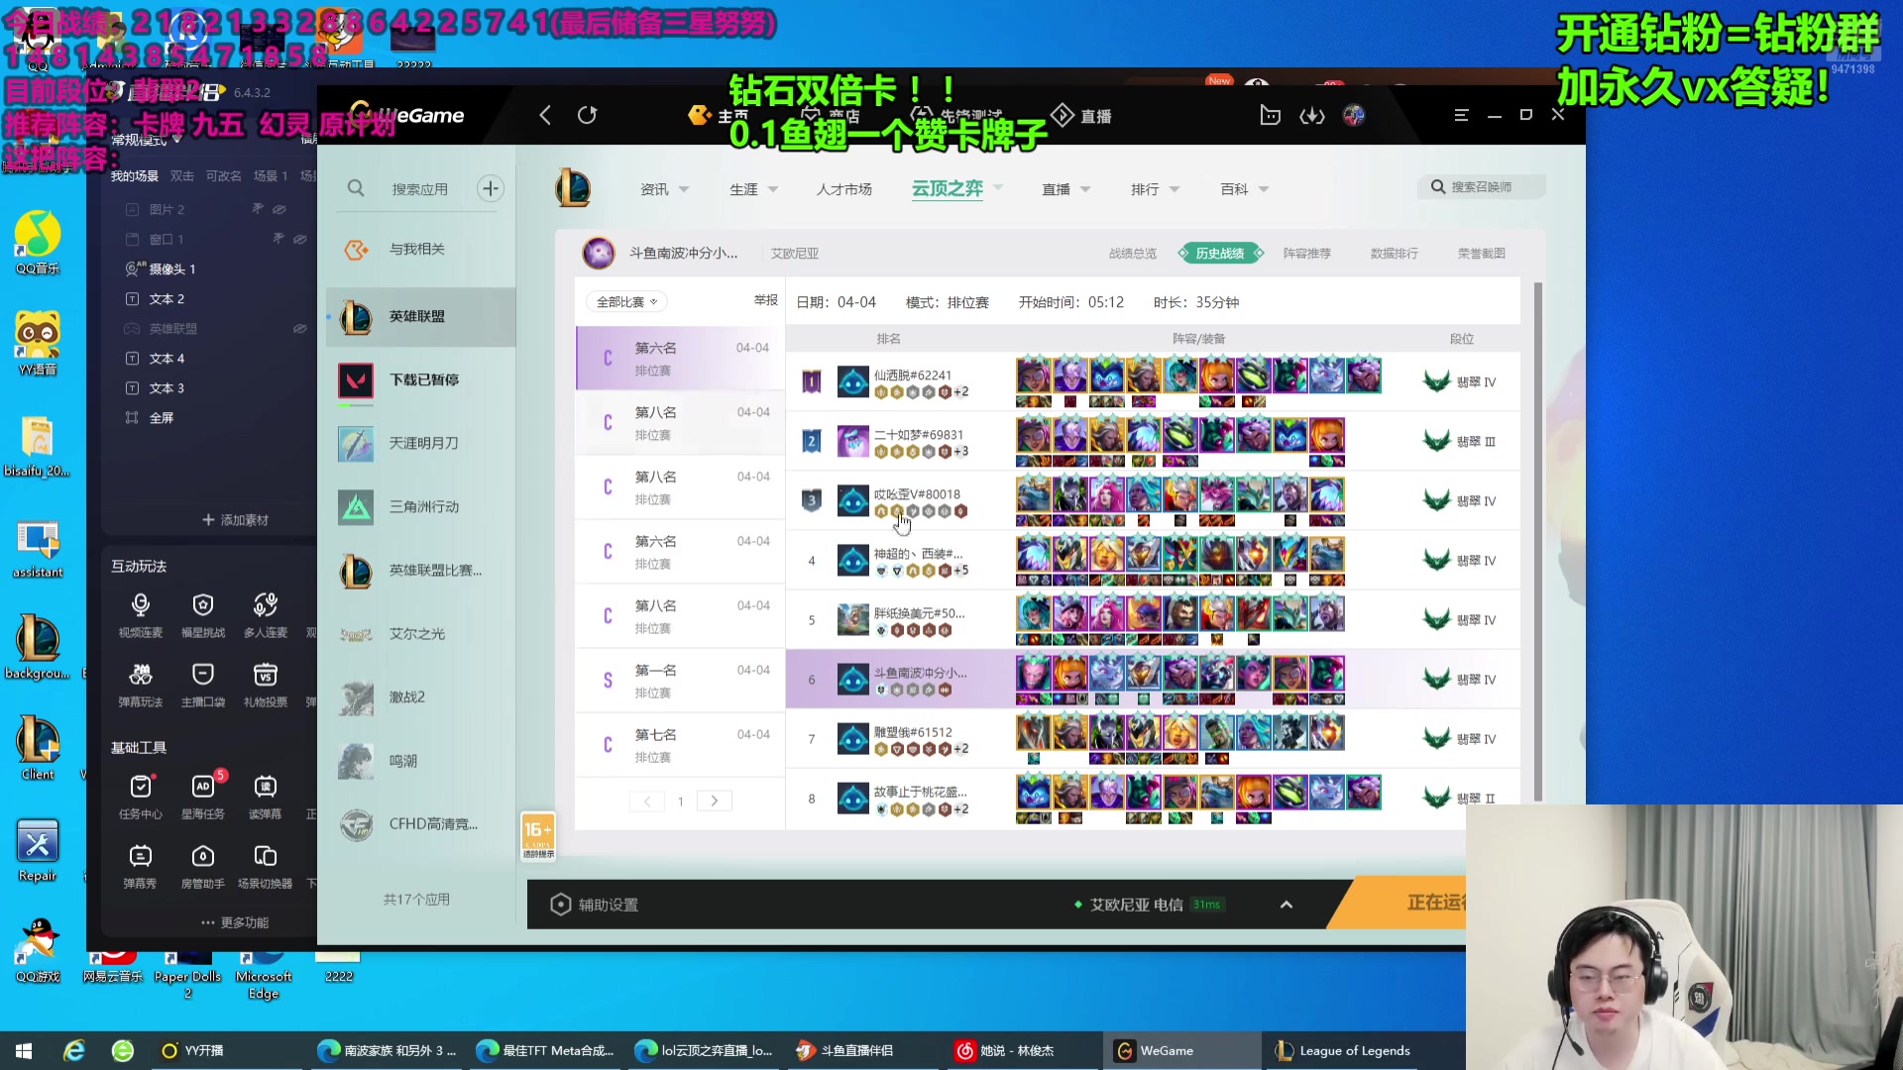1903x1070 pixels.
Task: Click WeGame back navigation arrow
Action: 545,115
